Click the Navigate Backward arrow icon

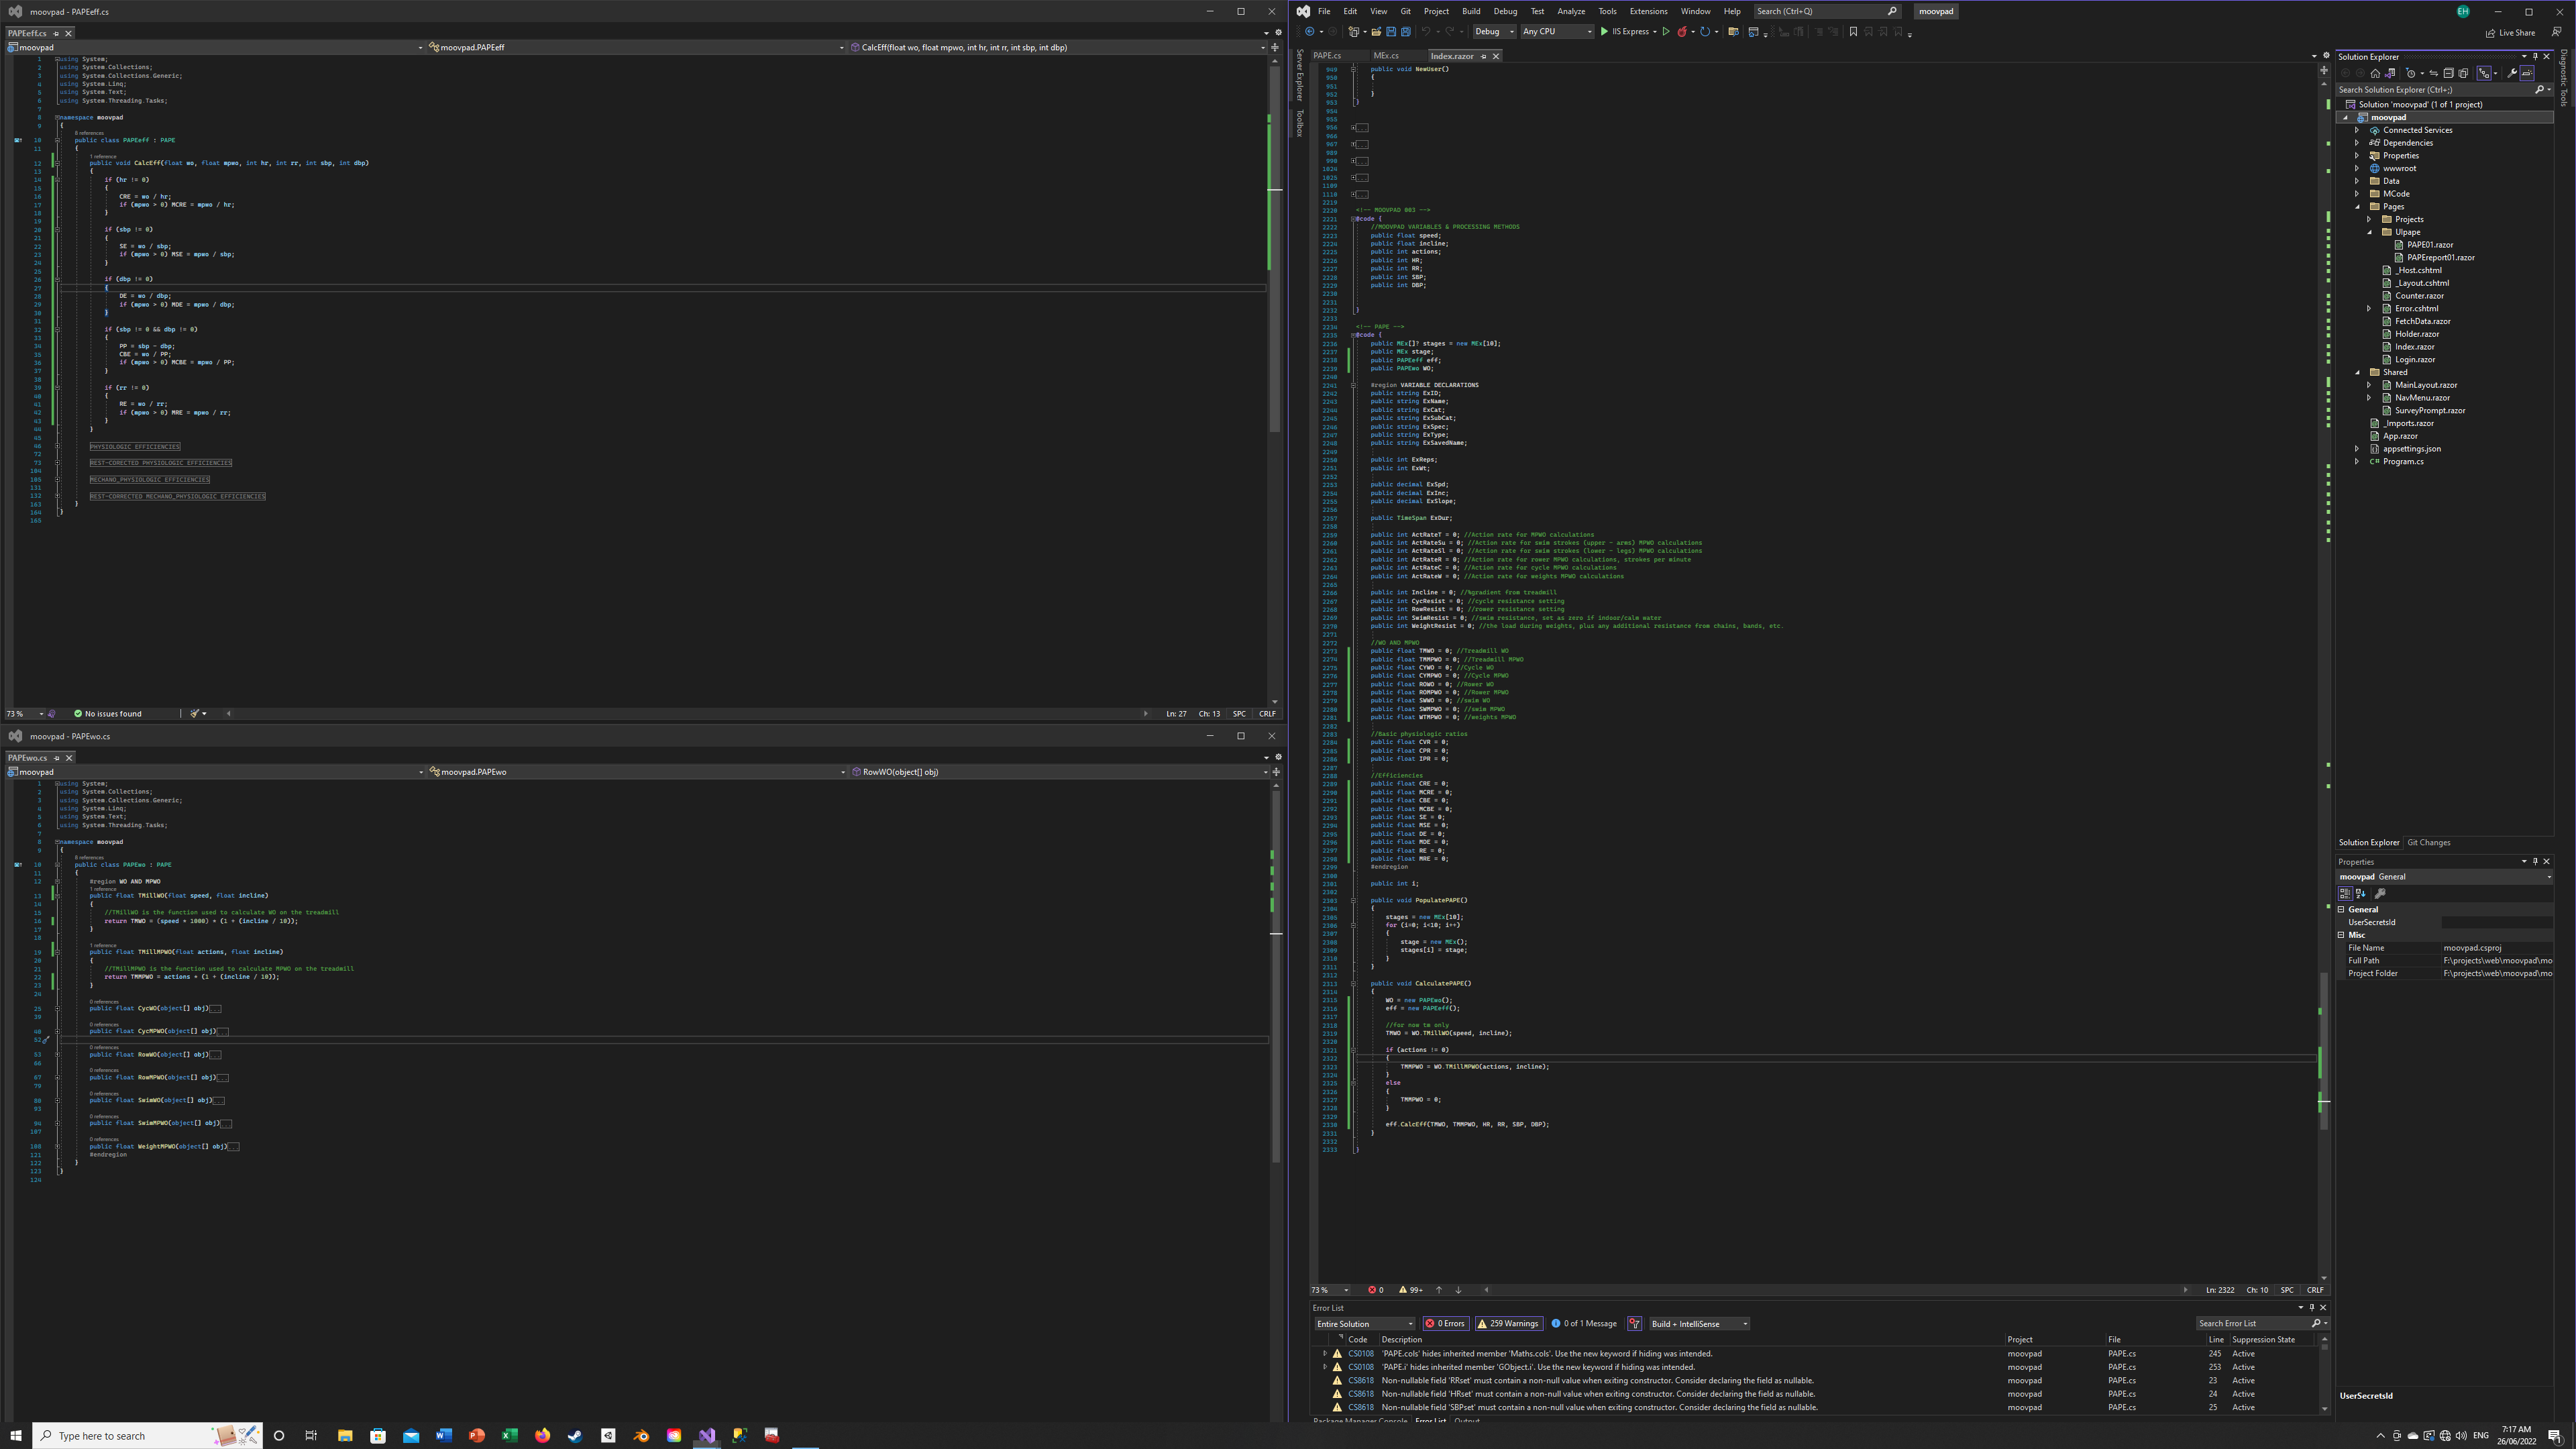pos(1310,32)
